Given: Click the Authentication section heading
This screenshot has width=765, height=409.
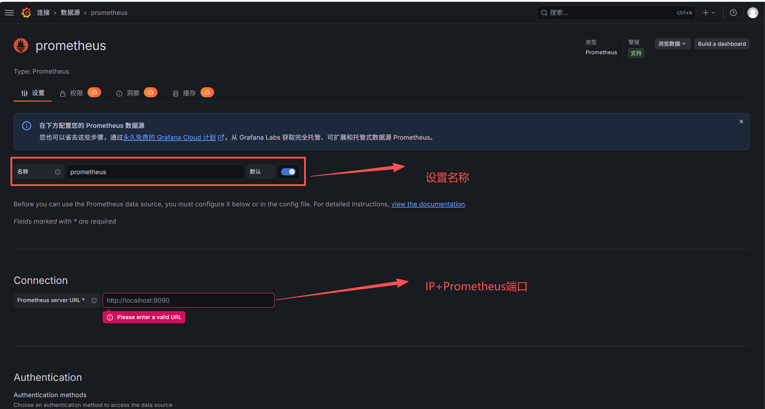Looking at the screenshot, I should tap(48, 377).
